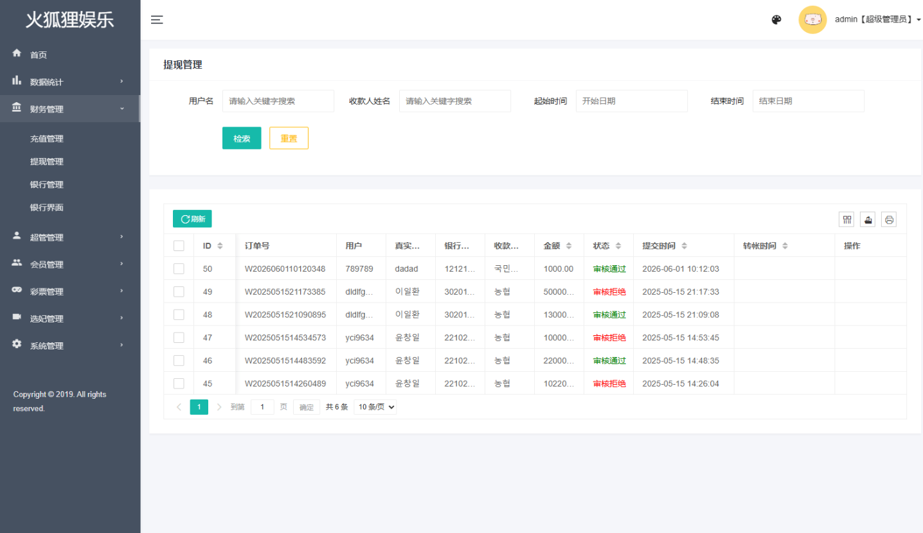Open 充值管理 in sidebar
Screen dimensions: 923x533
click(x=47, y=139)
